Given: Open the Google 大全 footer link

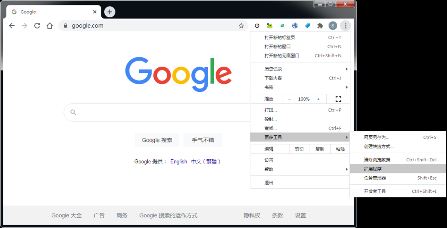Looking at the screenshot, I should coord(66,216).
